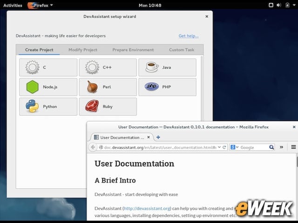Select the C label on project button

(45, 67)
